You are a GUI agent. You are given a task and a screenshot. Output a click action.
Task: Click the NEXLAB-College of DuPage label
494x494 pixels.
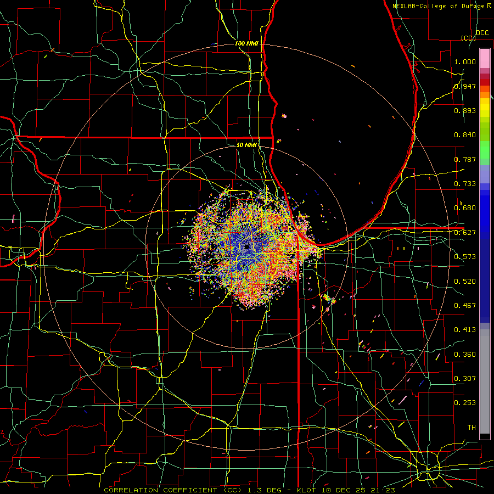440,6
